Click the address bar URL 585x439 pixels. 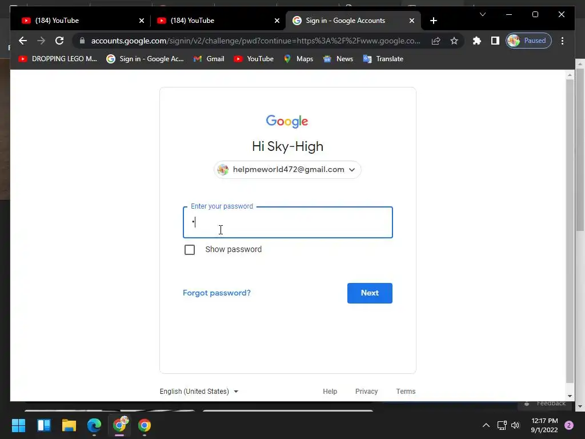click(x=255, y=41)
